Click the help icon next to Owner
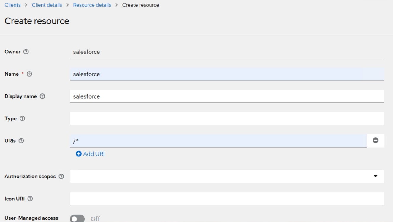Screen dimensions: 393x222 pos(26,52)
